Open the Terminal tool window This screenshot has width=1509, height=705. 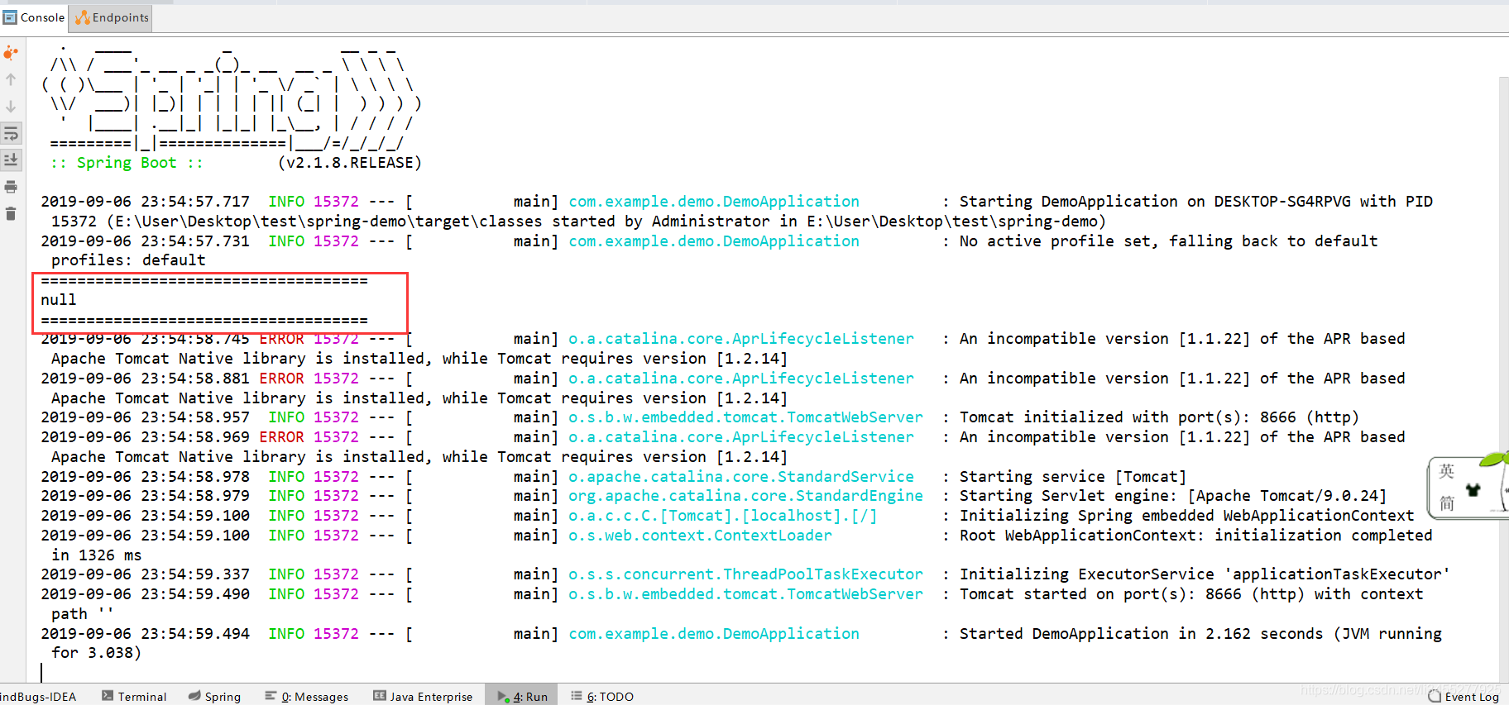point(134,697)
